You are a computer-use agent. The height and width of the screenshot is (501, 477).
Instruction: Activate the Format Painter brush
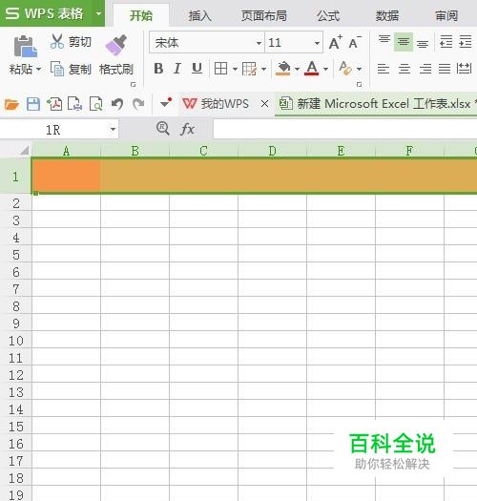coord(116,46)
